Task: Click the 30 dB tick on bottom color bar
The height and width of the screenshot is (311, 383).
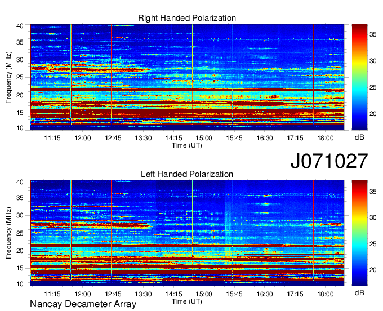Action: [373, 217]
